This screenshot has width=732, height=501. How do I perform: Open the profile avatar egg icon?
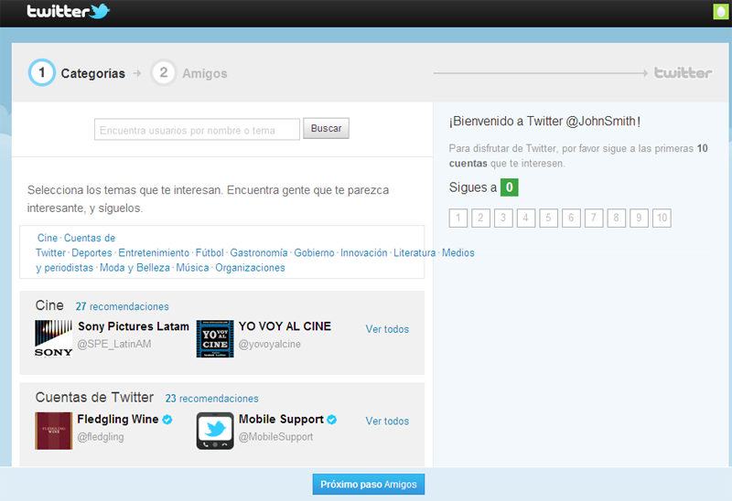pos(721,12)
